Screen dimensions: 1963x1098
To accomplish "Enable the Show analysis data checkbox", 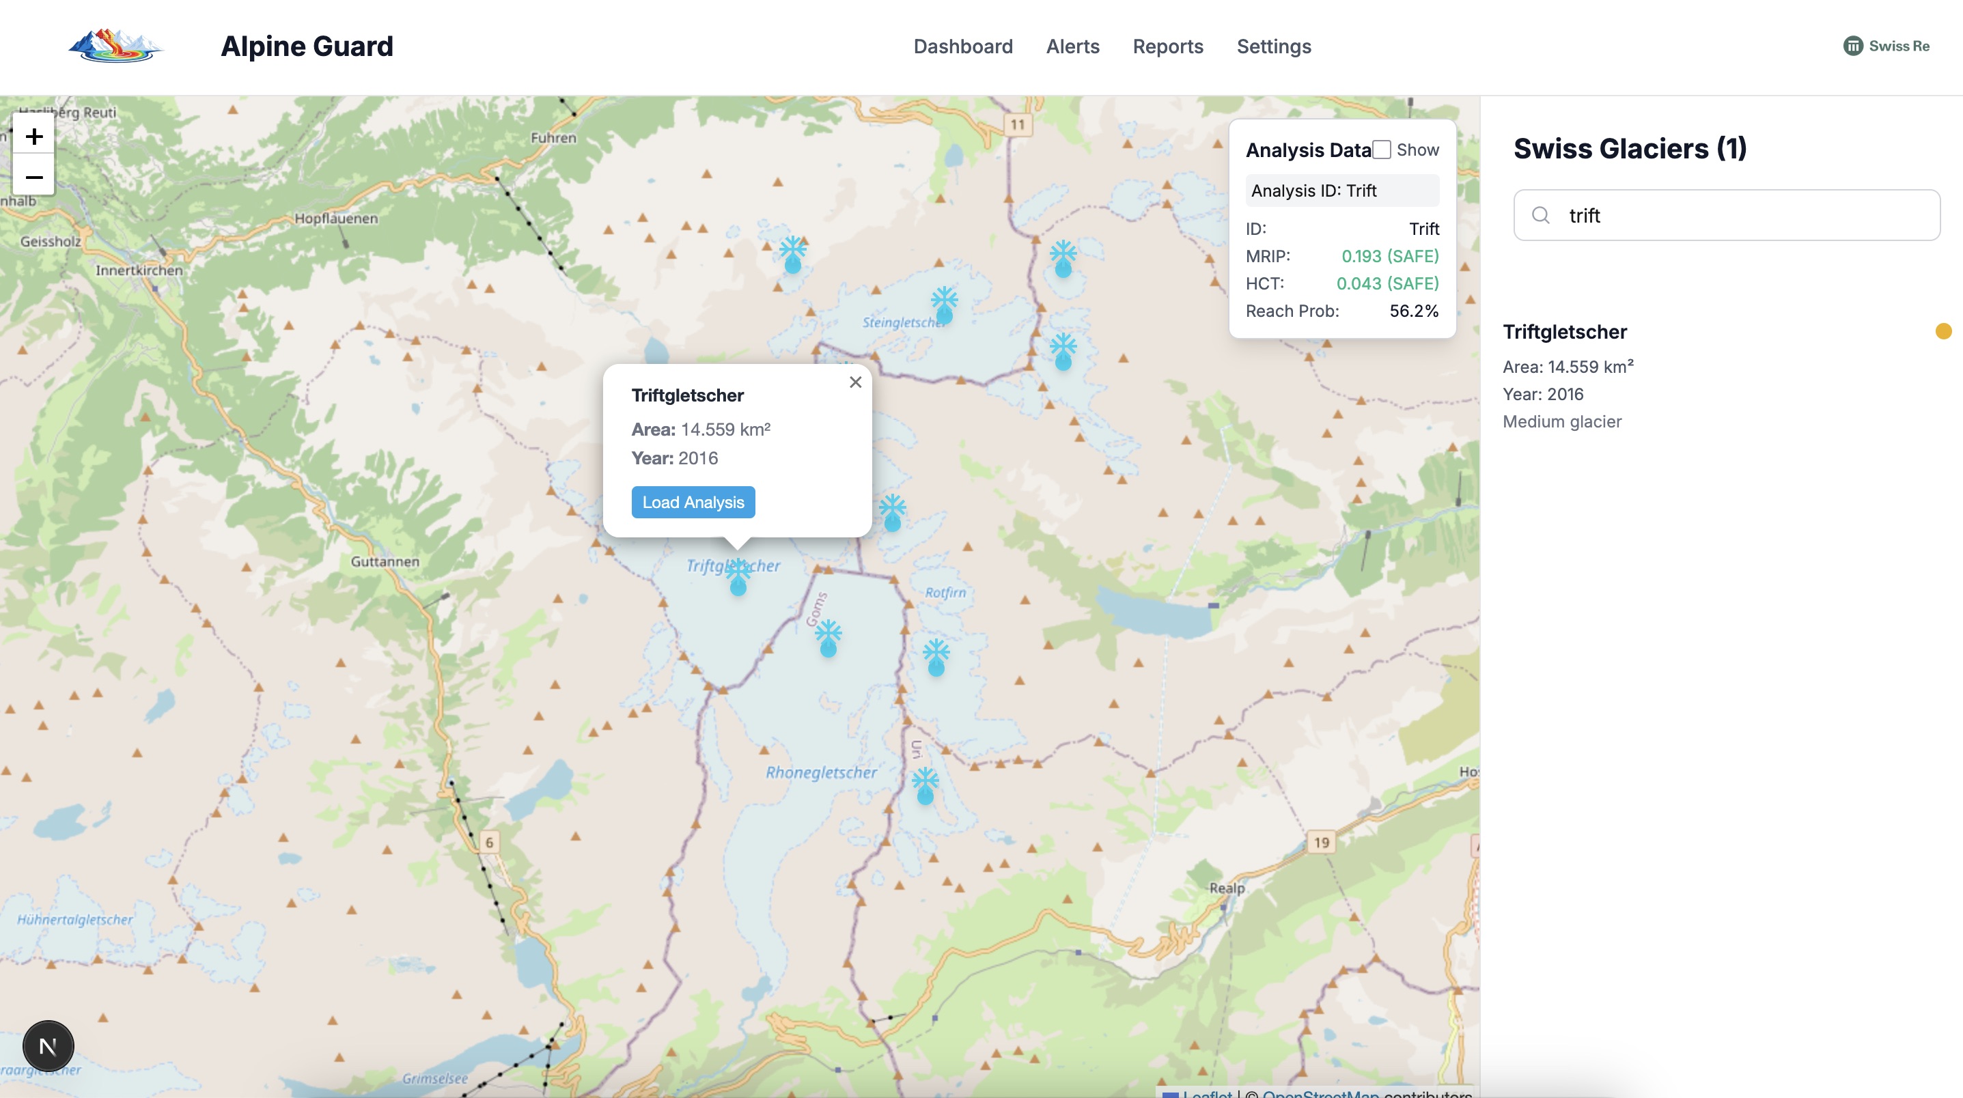I will tap(1382, 150).
